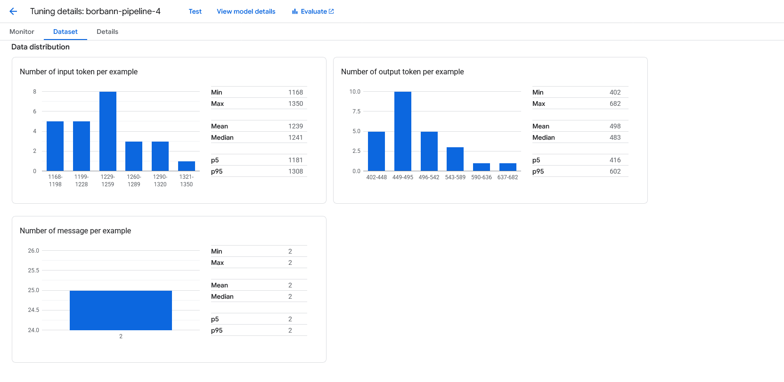Pick the 543-589 output token bar
784x382 pixels.
pos(455,159)
